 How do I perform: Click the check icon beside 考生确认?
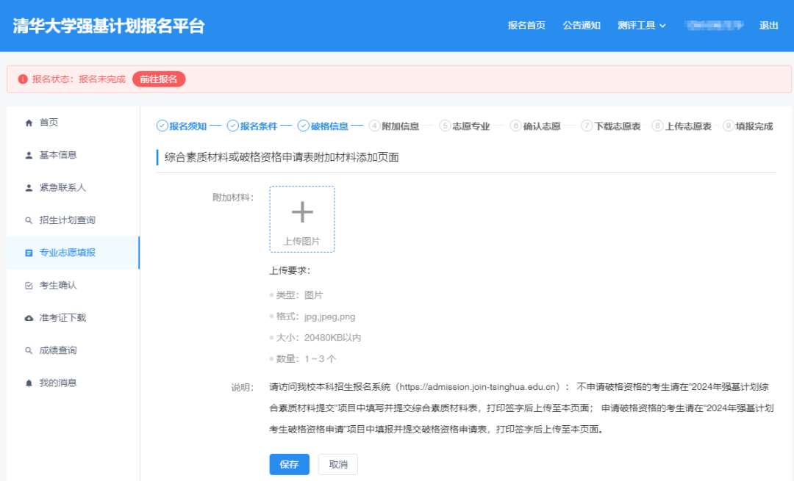29,286
